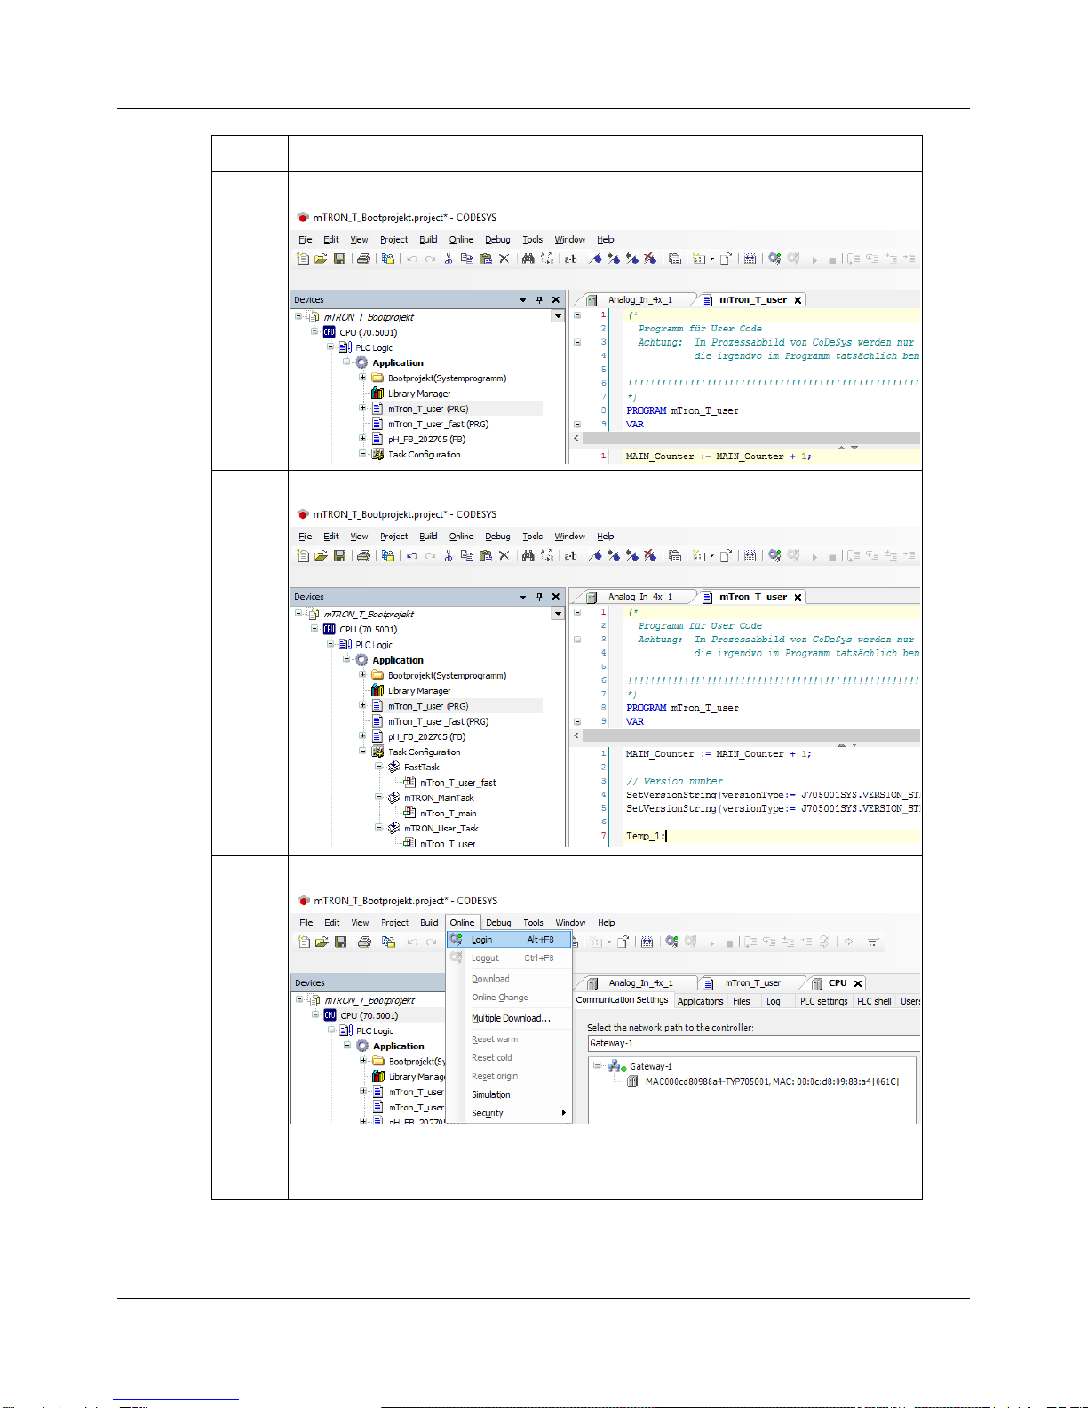Click Temp_1 code line in middle screenshot
Viewport: 1088px width, 1408px height.
coord(645,836)
